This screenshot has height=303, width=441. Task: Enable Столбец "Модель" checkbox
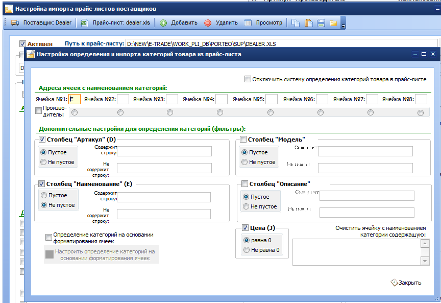pyautogui.click(x=243, y=139)
